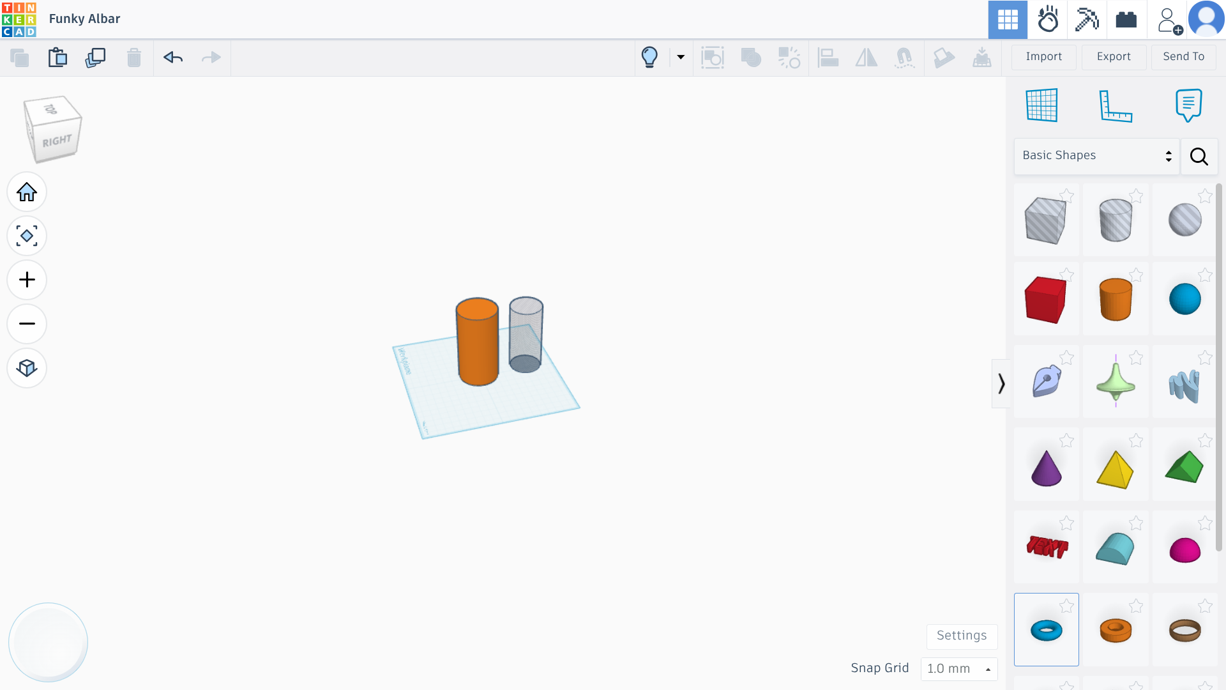
Task: Pick the blue Torus shape
Action: click(1047, 631)
